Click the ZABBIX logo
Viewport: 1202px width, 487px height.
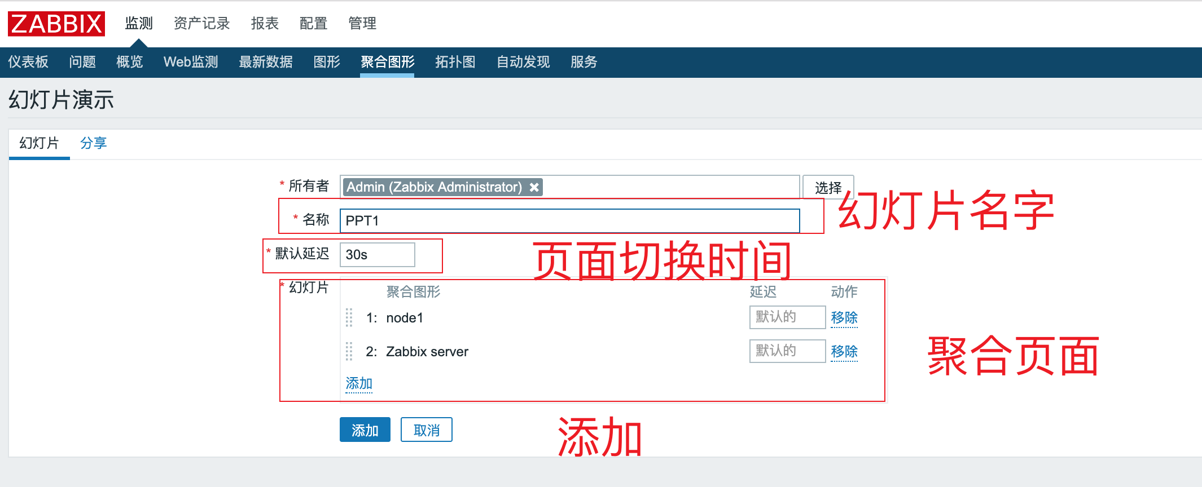pyautogui.click(x=56, y=24)
